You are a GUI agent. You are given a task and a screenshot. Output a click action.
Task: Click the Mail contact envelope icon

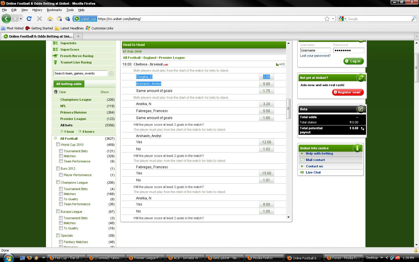click(x=302, y=160)
